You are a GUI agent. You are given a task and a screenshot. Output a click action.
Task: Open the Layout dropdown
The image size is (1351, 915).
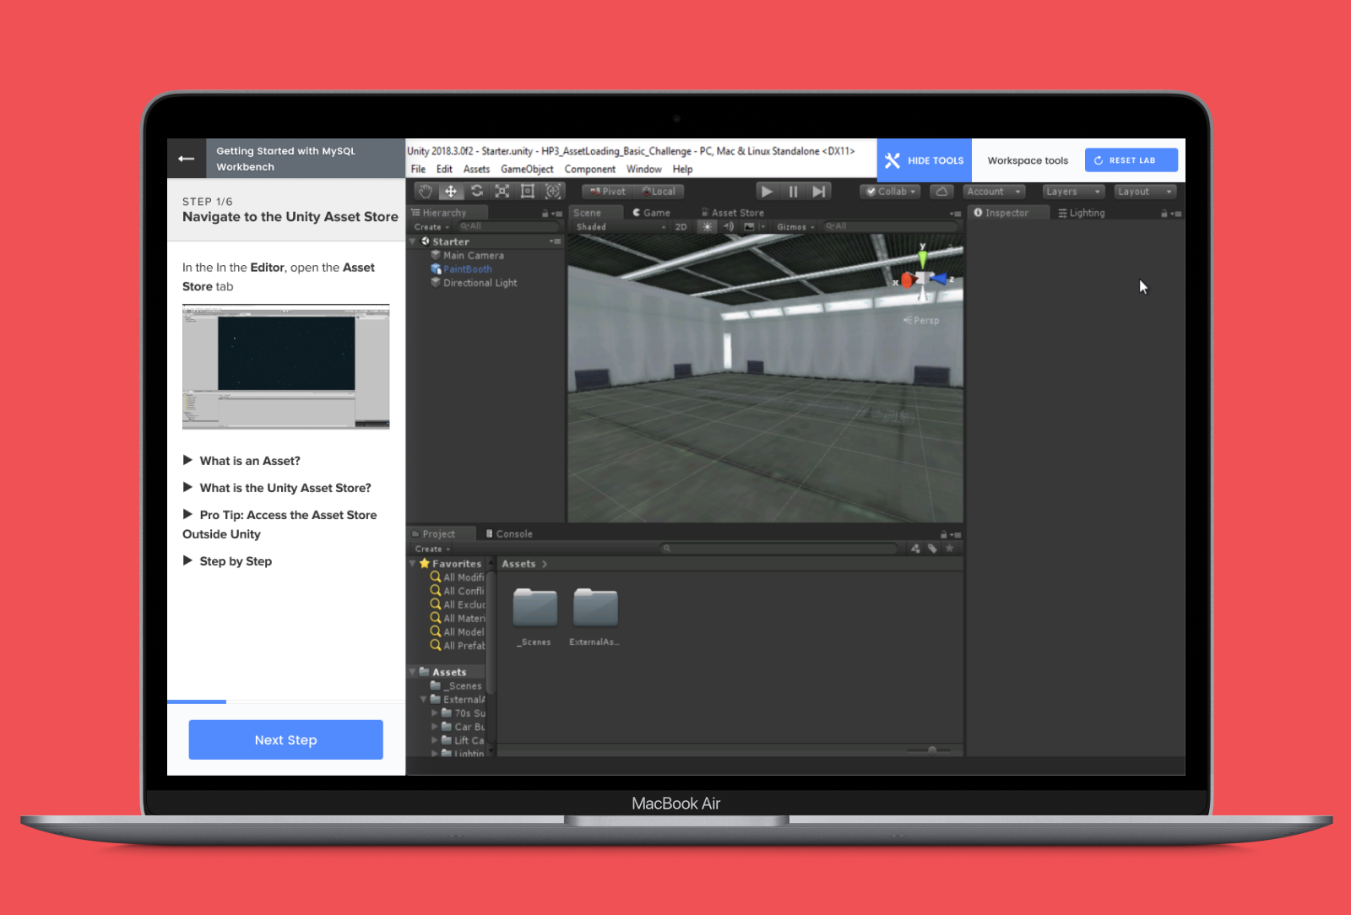point(1145,192)
